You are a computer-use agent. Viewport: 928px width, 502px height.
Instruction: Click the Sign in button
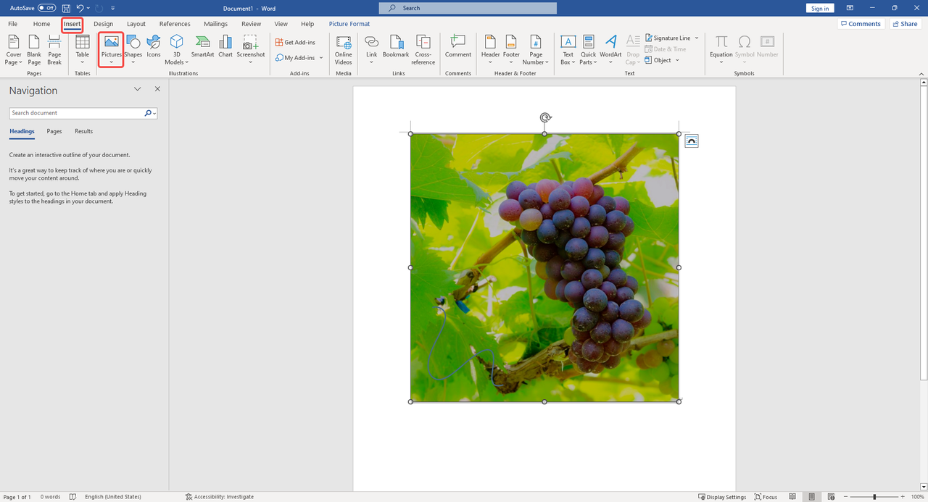[820, 8]
